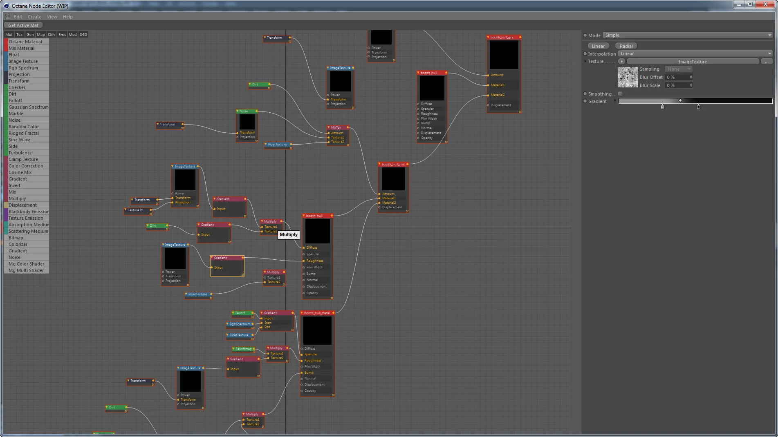Screen dimensions: 778x437
Task: Click the dotted grip icon left of Edit
Action: coord(8,17)
